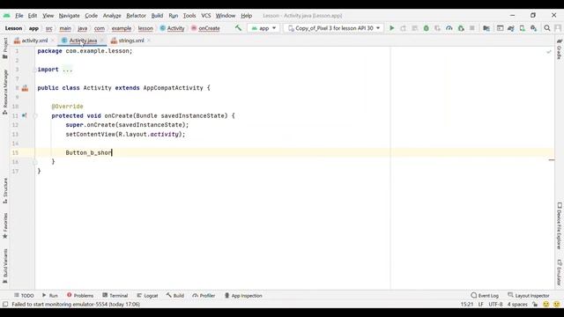Viewport: 564px width, 317px height.
Task: Close the Activity.java tab
Action: coord(102,41)
